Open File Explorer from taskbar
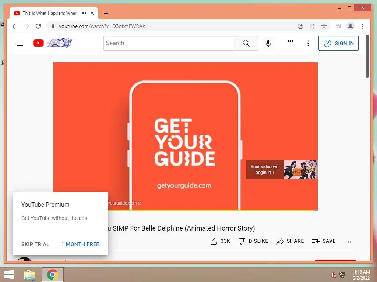 point(30,275)
